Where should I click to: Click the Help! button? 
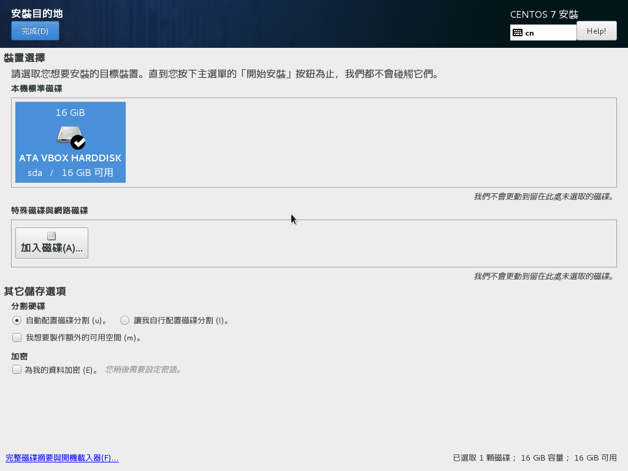(596, 31)
